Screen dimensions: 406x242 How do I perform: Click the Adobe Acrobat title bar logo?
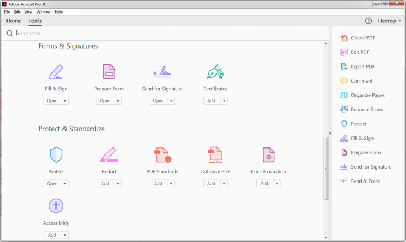(4, 4)
